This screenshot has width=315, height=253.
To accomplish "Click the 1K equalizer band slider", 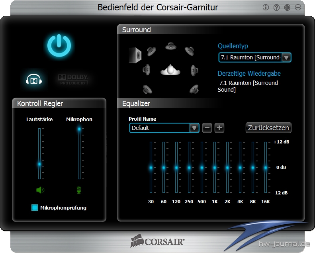I will (215, 168).
